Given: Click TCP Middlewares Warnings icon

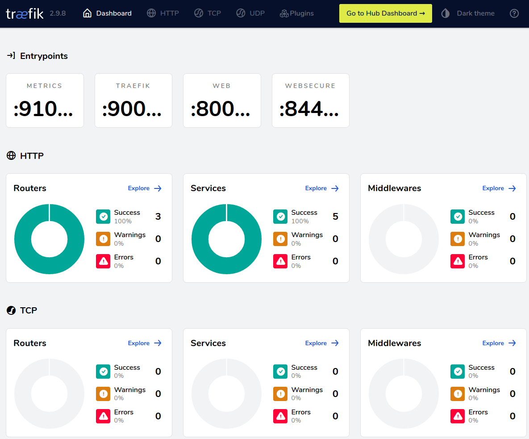Looking at the screenshot, I should coord(458,394).
